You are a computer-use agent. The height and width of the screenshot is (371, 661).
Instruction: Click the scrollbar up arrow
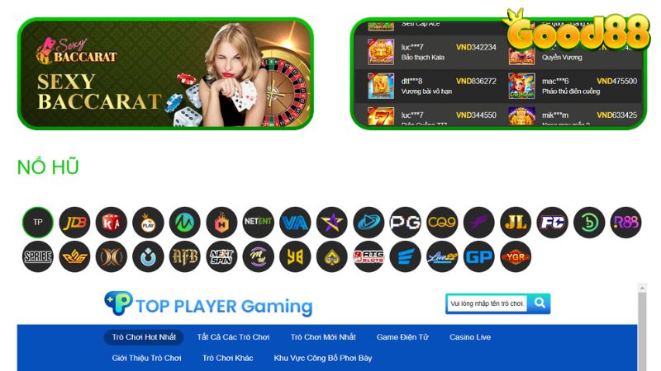642,288
